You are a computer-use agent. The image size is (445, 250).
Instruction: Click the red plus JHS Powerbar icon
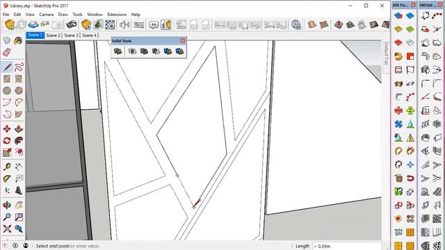398,110
